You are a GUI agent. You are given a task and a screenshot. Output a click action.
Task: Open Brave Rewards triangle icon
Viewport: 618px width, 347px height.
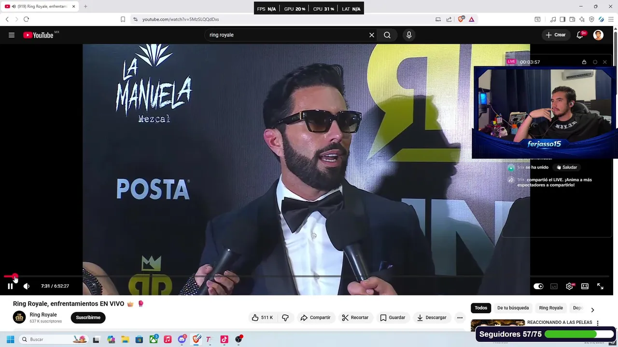click(471, 19)
